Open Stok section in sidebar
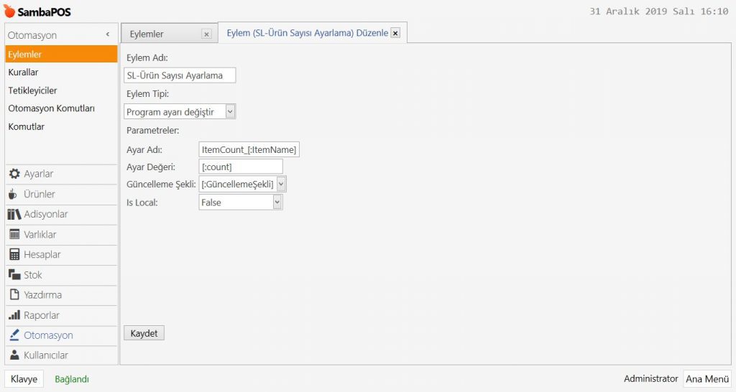The height and width of the screenshot is (392, 736). (x=33, y=274)
